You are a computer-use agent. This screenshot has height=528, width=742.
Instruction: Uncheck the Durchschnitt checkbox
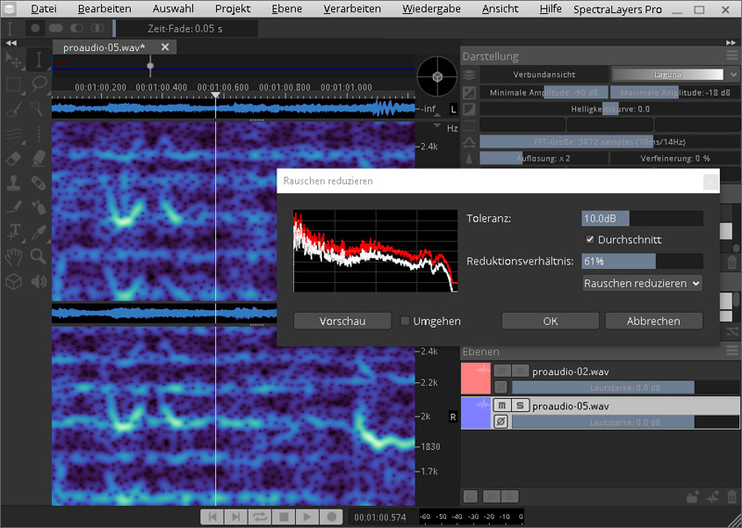(x=590, y=240)
